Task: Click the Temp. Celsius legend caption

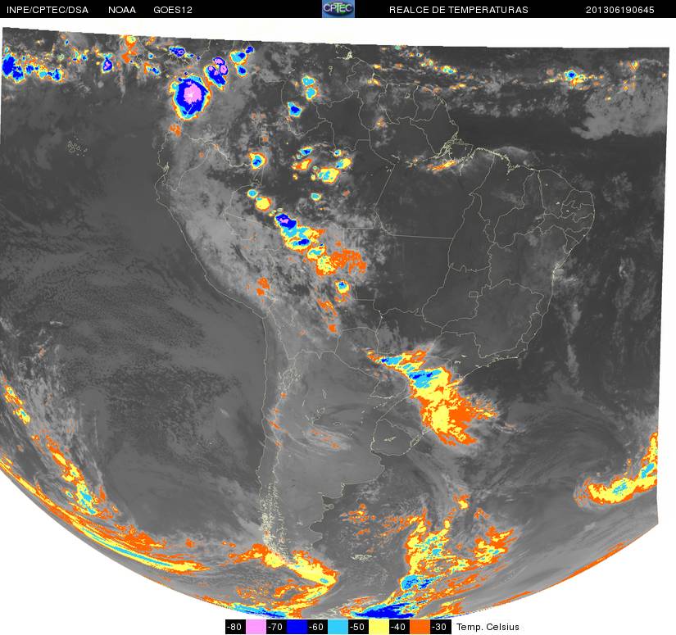Action: pos(488,627)
